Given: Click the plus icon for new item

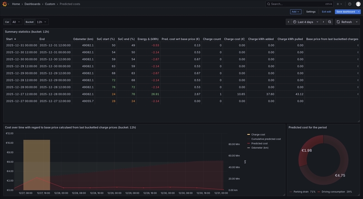Looking at the screenshot, I should click(x=338, y=4).
